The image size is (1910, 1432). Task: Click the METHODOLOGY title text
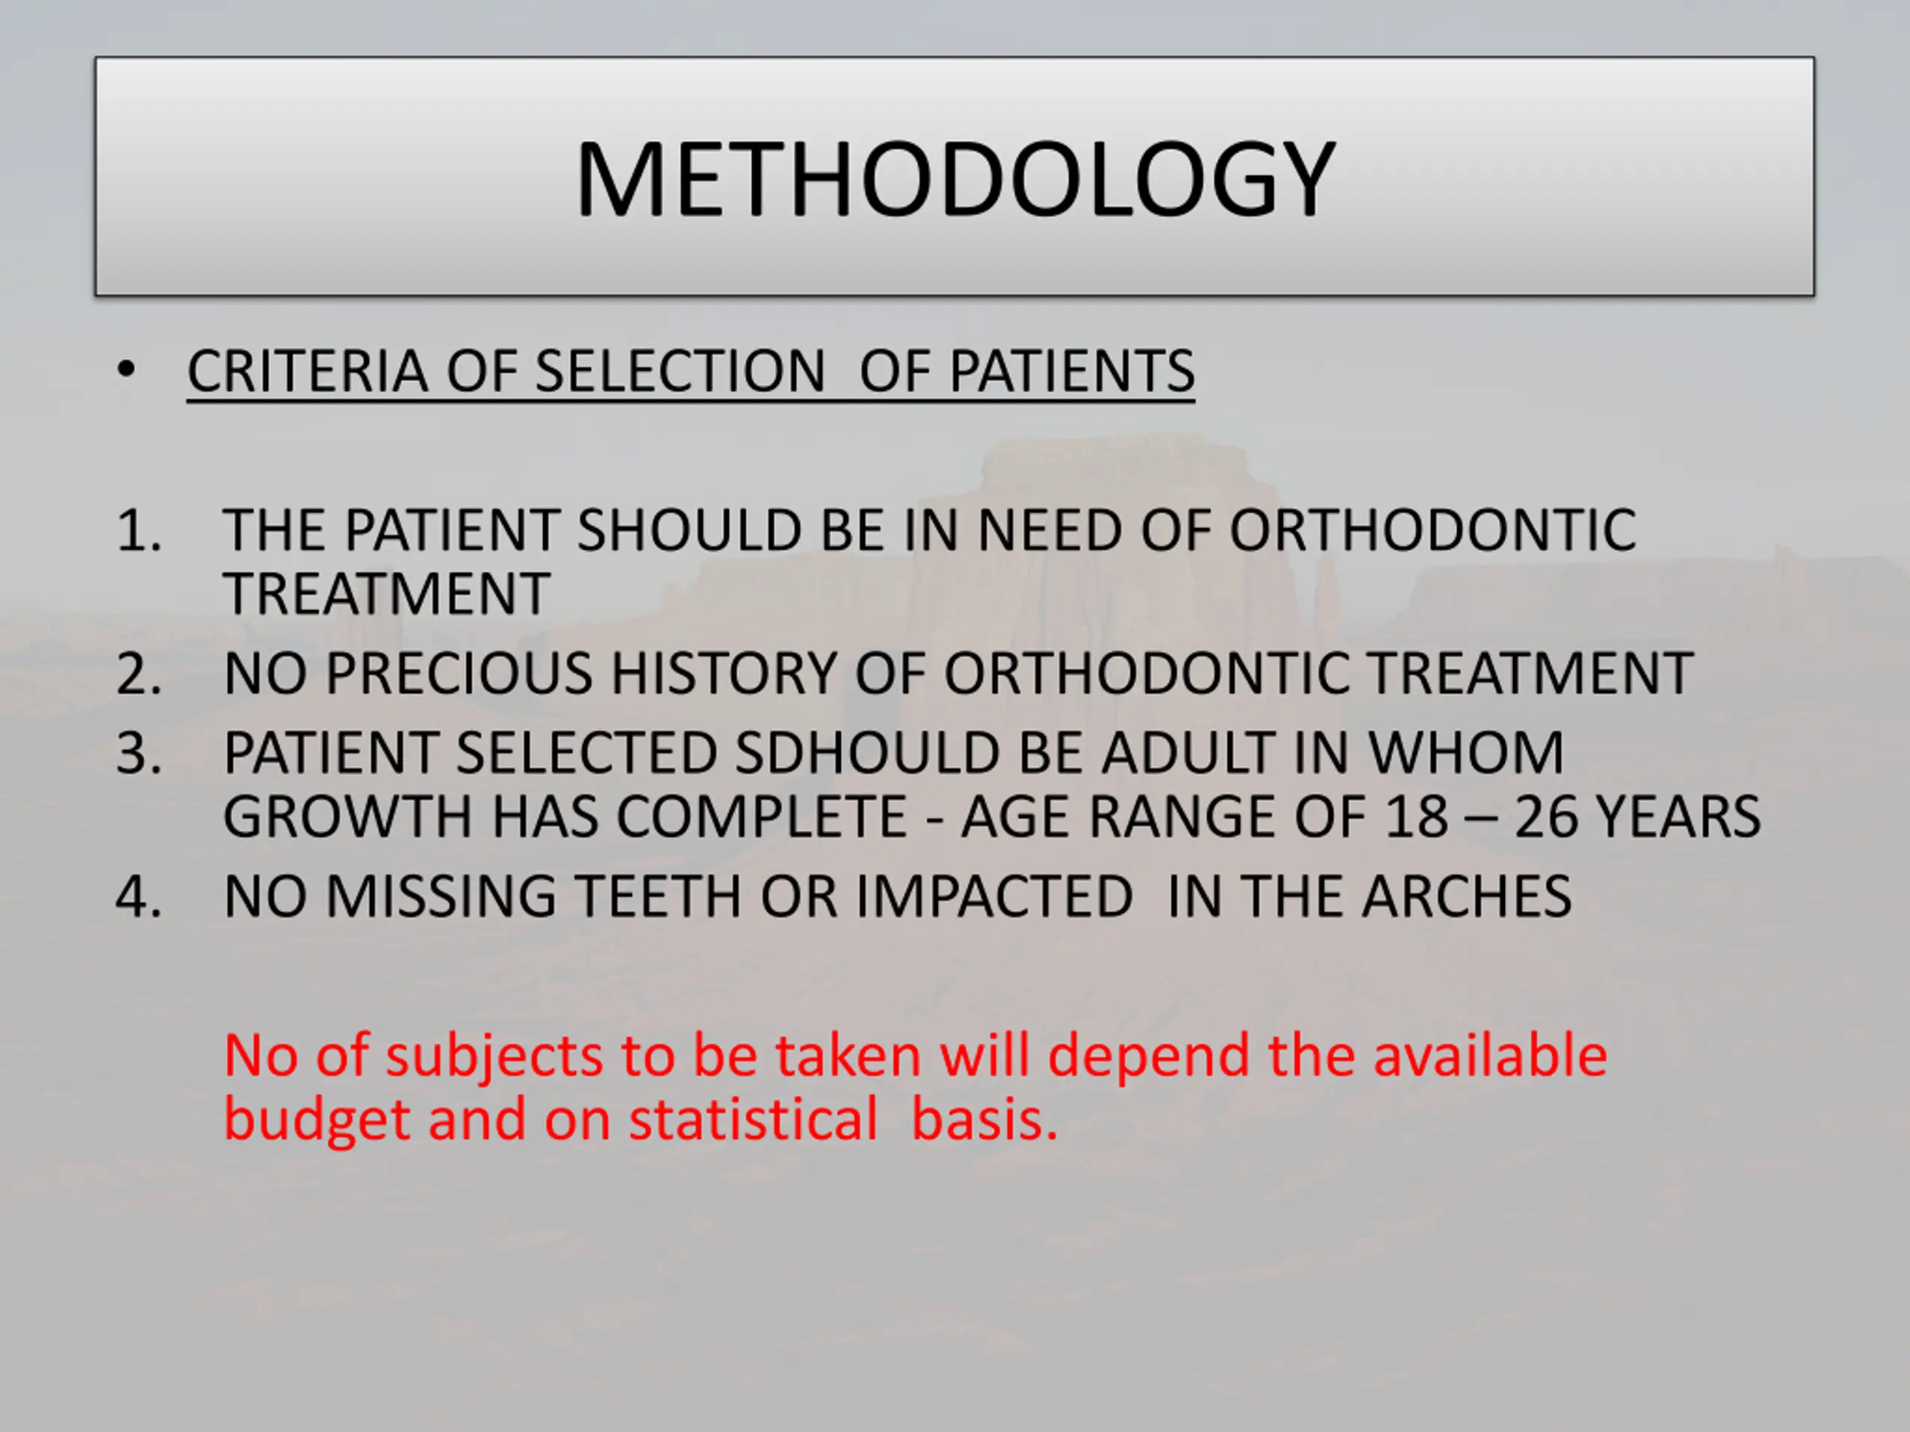coord(955,179)
